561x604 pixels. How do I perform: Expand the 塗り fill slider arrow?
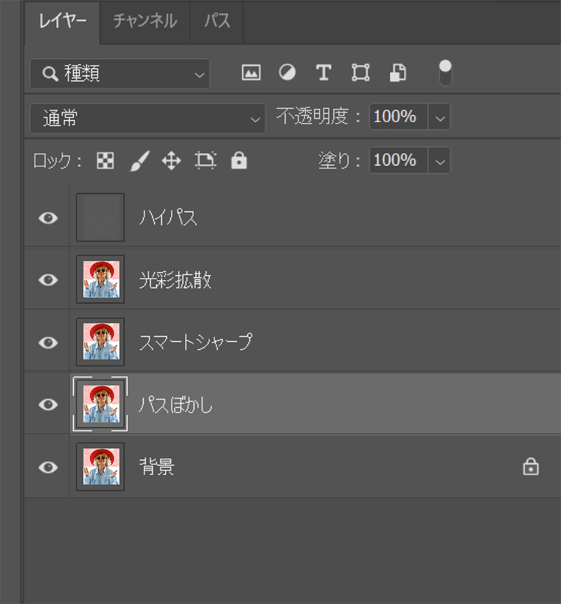pos(439,160)
